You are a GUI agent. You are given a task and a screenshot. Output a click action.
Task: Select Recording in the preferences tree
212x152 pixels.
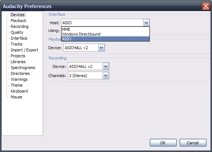click(20, 26)
